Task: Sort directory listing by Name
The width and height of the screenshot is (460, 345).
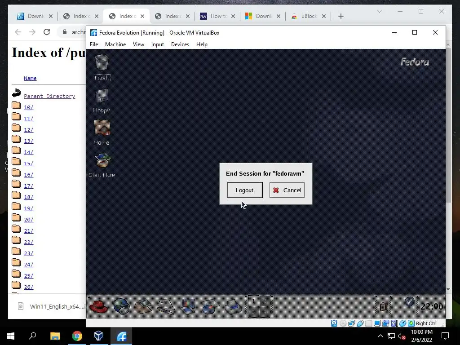Action: point(30,78)
